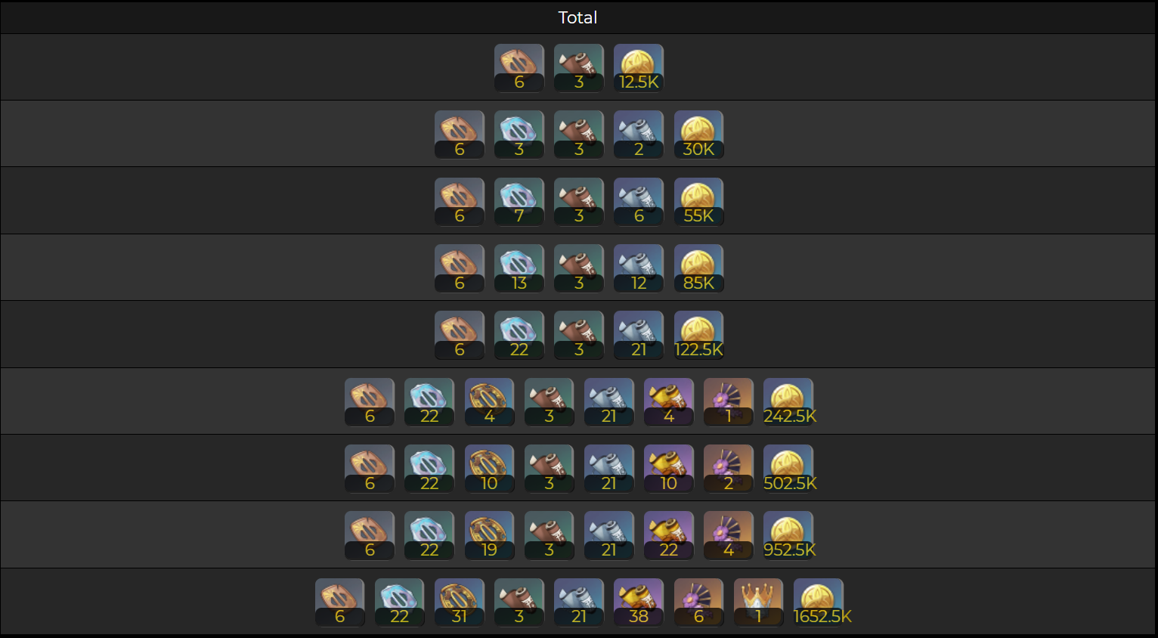The height and width of the screenshot is (638, 1158).
Task: Click the 12.5K gold coin icon
Action: 639,68
